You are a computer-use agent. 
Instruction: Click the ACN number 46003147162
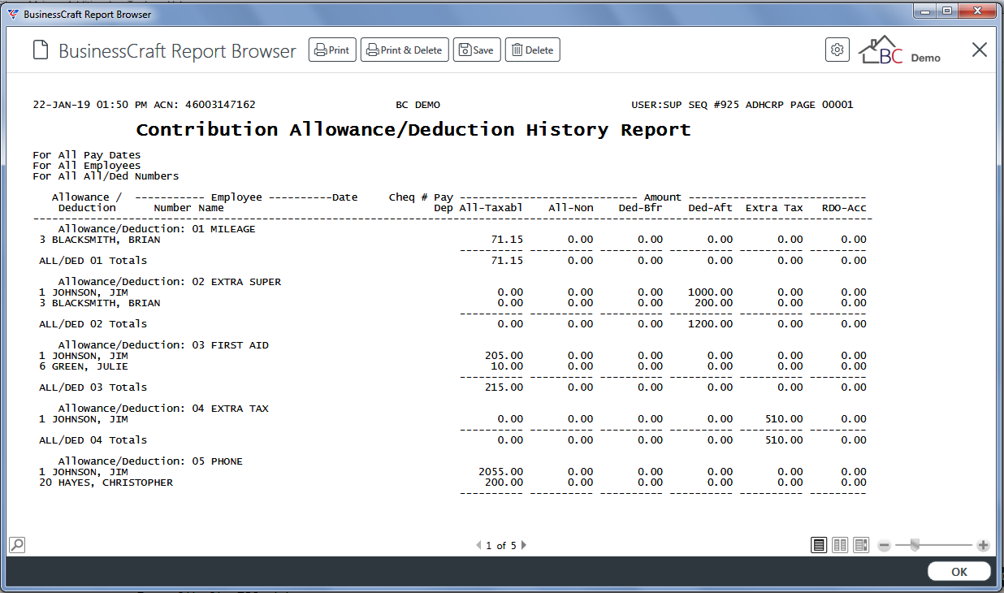click(x=220, y=105)
